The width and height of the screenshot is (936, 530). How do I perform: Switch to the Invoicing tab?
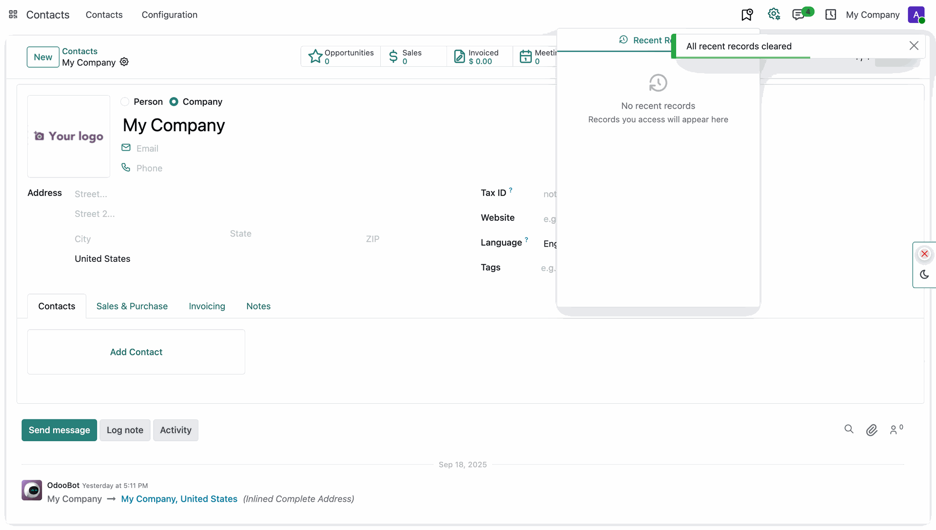coord(207,306)
